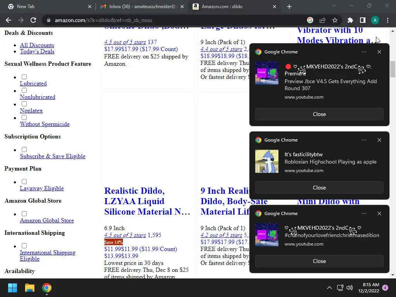396x297 pixels.
Task: Click the thumbnail in the chainofyourlovefriend notification
Action: pos(267,235)
